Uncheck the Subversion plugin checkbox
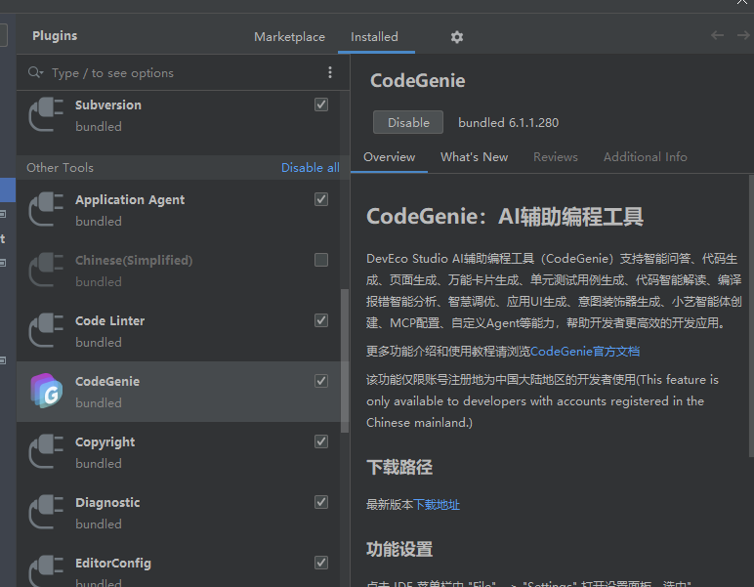This screenshot has height=587, width=754. pyautogui.click(x=321, y=105)
